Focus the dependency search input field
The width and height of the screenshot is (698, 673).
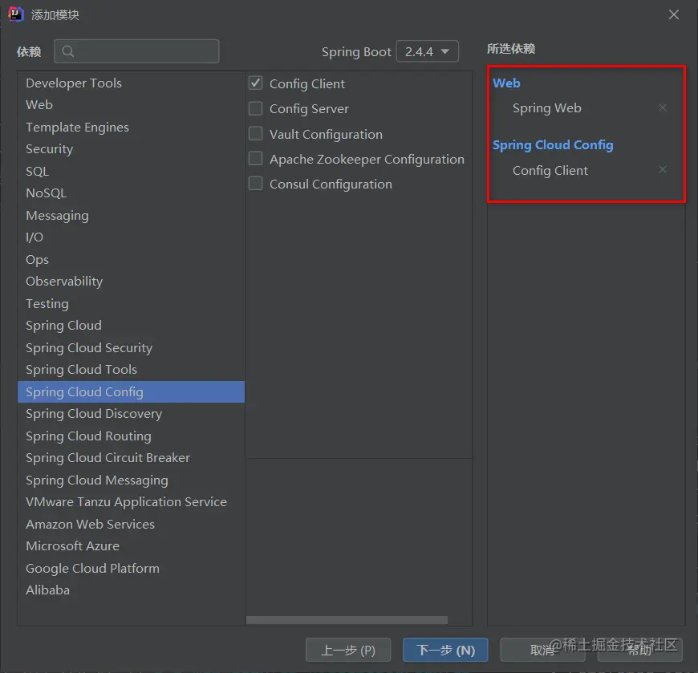coord(136,51)
